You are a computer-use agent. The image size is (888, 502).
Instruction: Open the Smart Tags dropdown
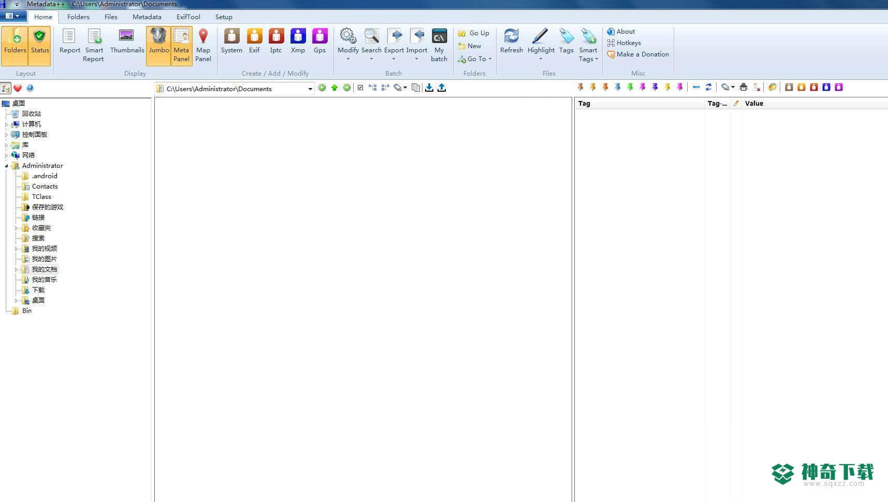coord(588,45)
